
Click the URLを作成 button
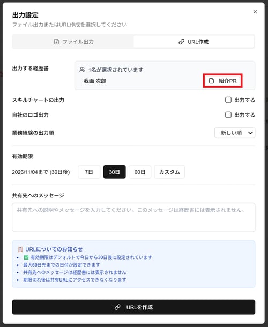pyautogui.click(x=133, y=307)
